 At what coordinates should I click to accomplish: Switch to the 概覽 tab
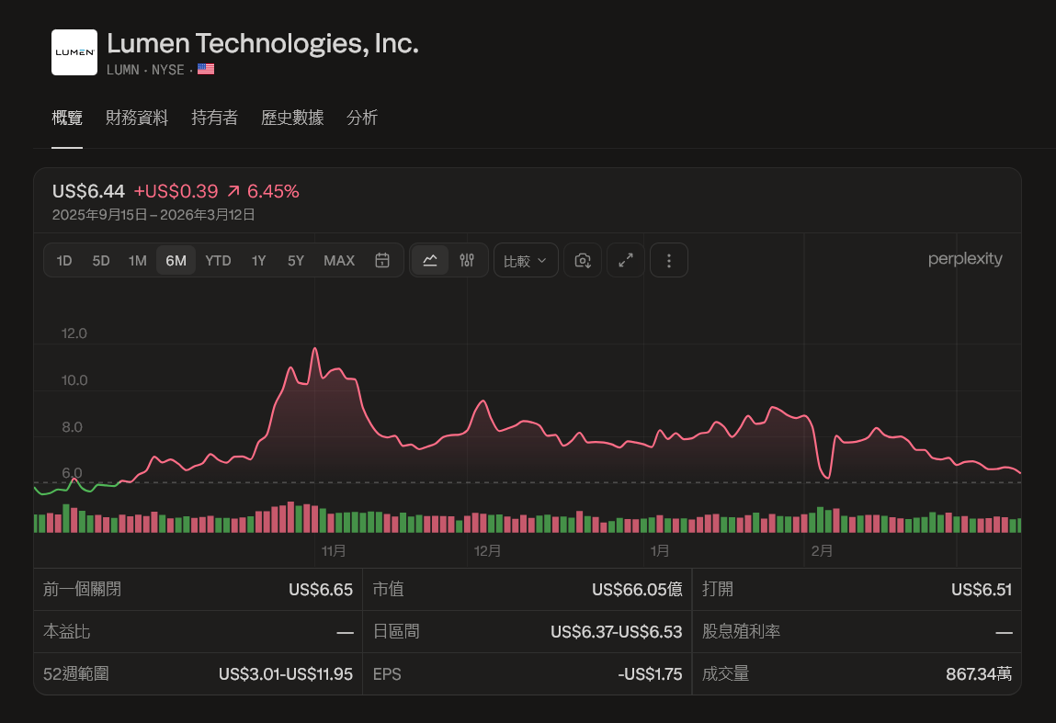pyautogui.click(x=67, y=118)
